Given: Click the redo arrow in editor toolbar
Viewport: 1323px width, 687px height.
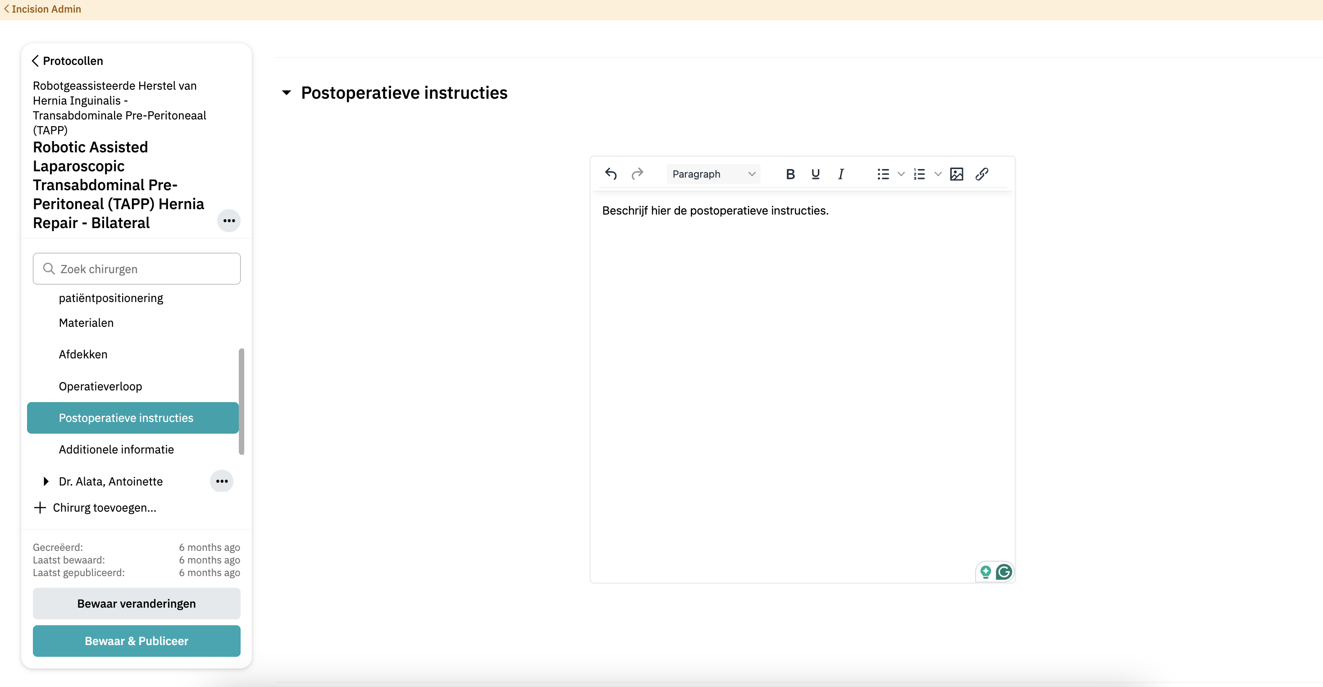Looking at the screenshot, I should [637, 174].
